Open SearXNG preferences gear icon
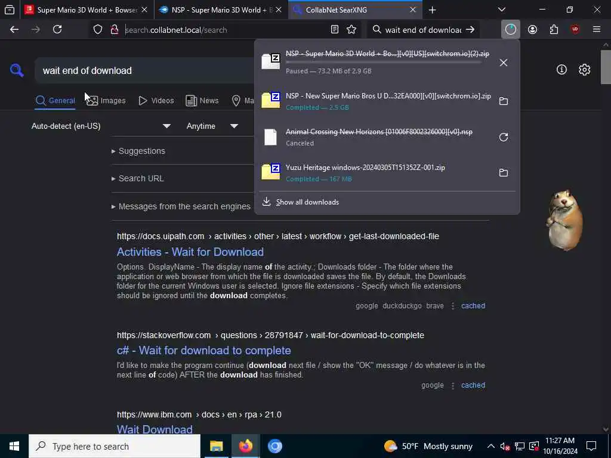 584,70
